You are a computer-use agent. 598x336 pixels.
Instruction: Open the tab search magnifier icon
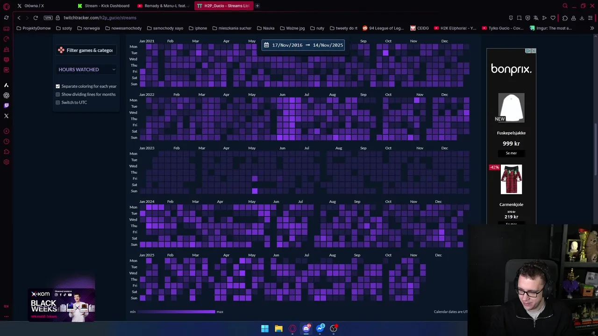(565, 6)
